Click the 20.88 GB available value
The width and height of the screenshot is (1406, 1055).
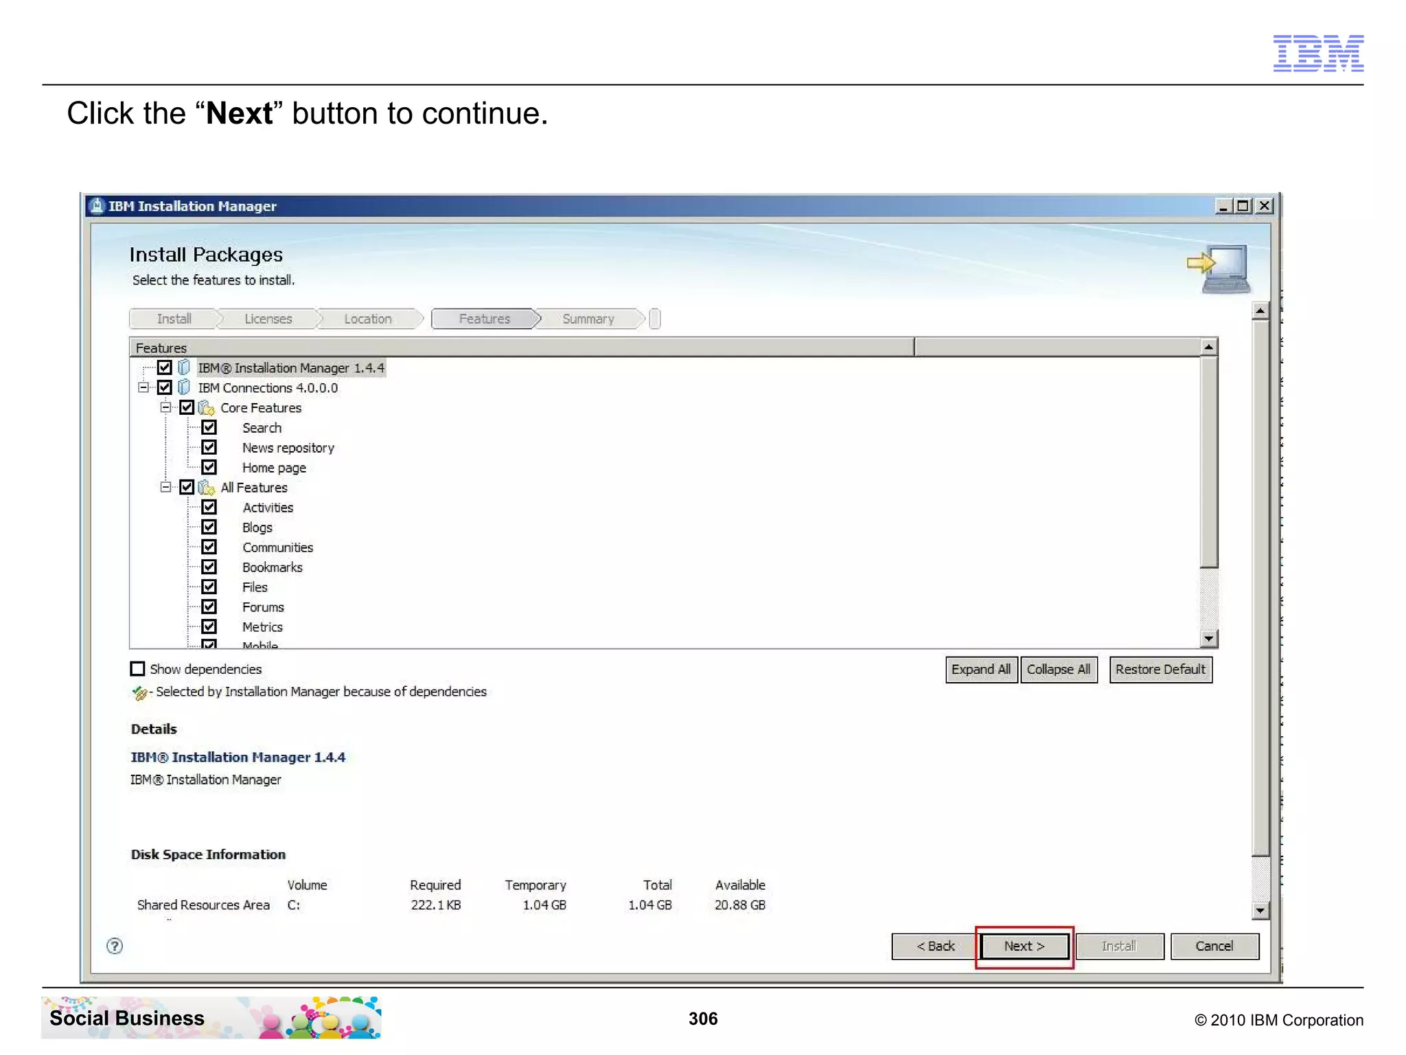(740, 905)
